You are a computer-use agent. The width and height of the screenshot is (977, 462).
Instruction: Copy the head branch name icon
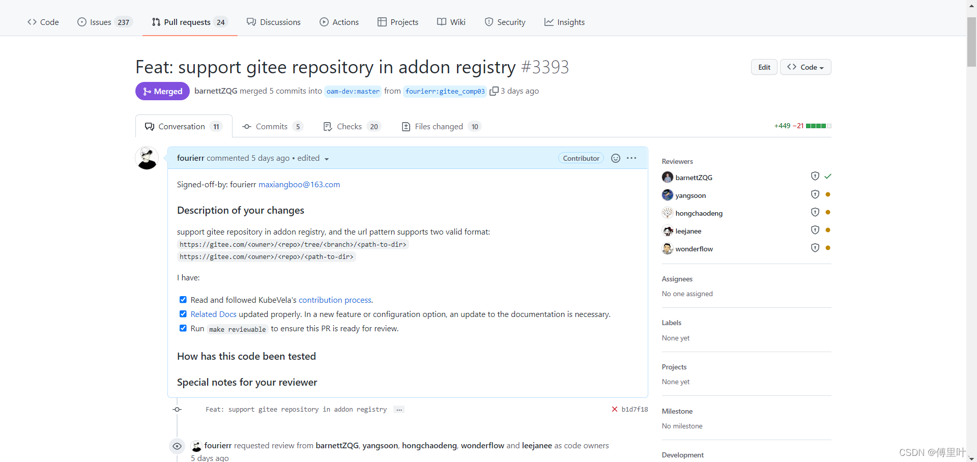494,91
